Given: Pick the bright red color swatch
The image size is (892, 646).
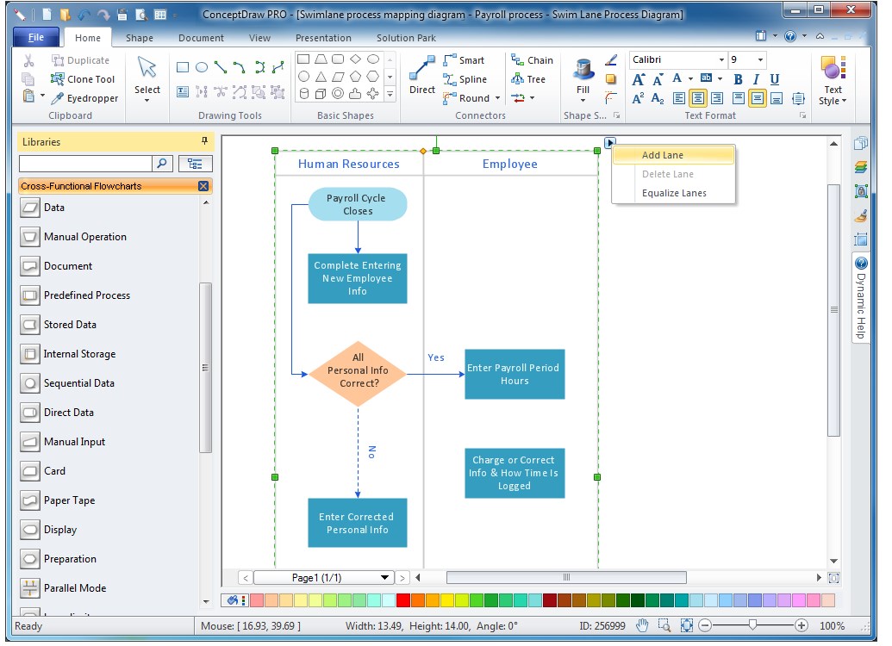Looking at the screenshot, I should pos(402,600).
